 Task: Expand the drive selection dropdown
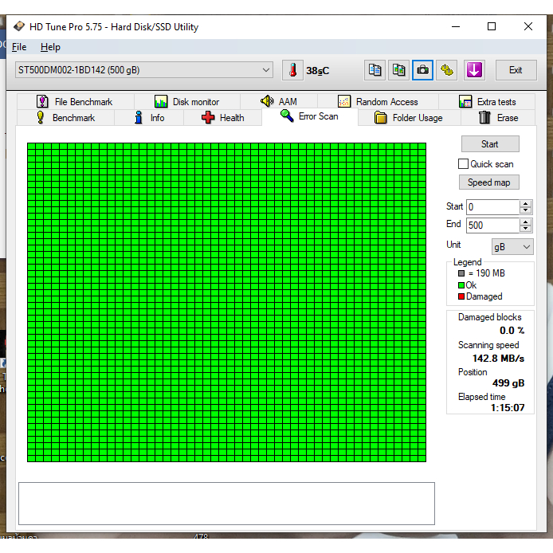coord(266,70)
